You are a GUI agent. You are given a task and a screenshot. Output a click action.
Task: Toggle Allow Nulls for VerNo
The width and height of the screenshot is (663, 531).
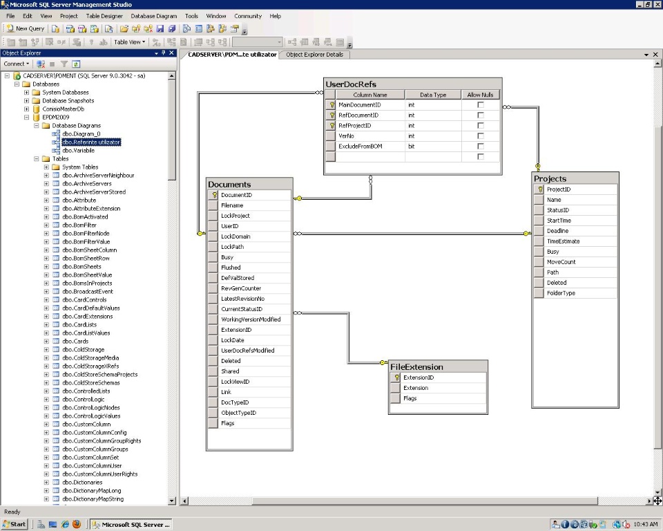pos(481,136)
